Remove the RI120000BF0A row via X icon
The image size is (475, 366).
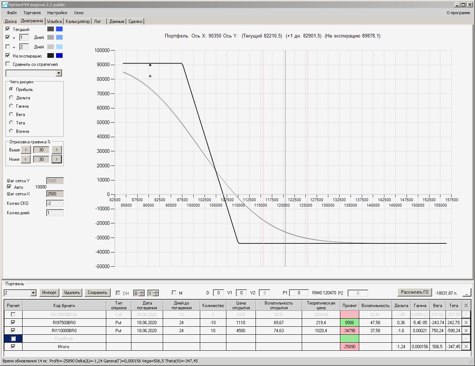pos(466,314)
